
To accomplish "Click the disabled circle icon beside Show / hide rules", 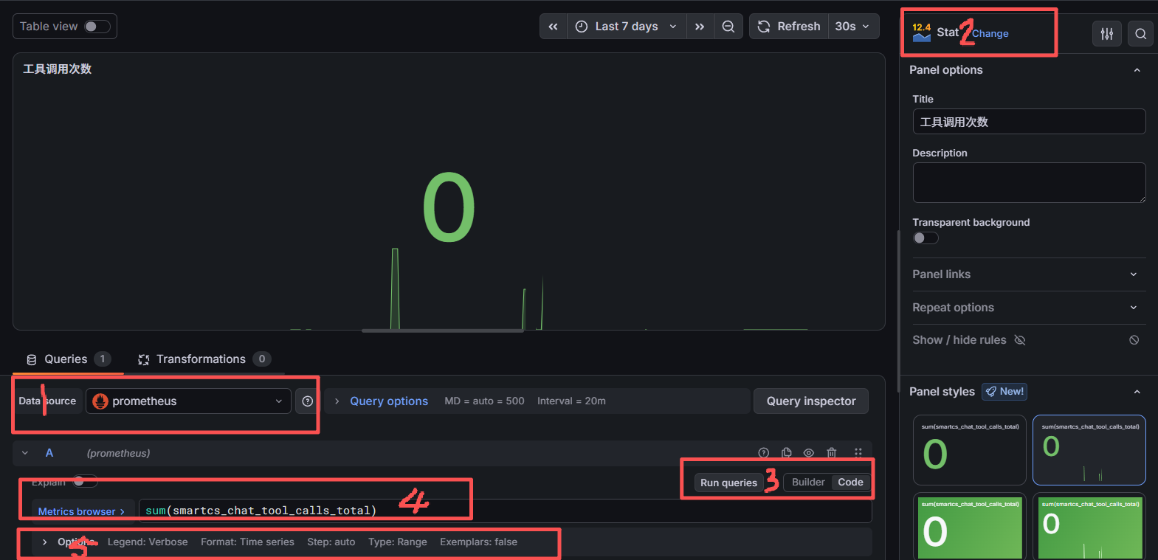I will pos(1134,340).
